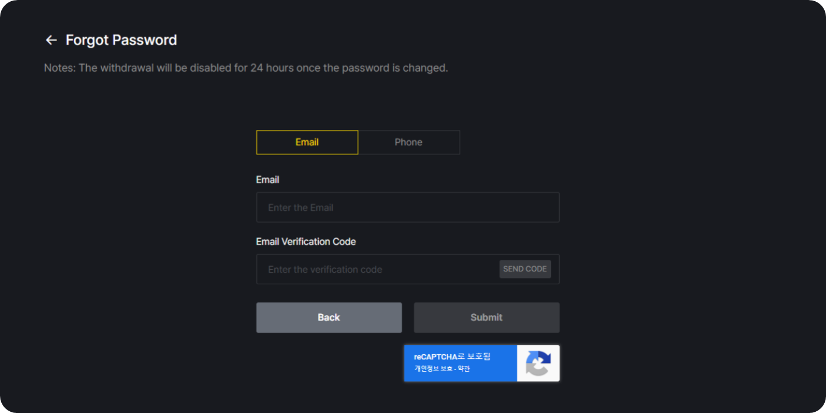
Task: Click the blue area of the reCAPTCHA badge
Action: pyautogui.click(x=460, y=363)
